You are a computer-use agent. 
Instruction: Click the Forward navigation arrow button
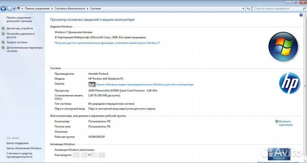click(9, 8)
